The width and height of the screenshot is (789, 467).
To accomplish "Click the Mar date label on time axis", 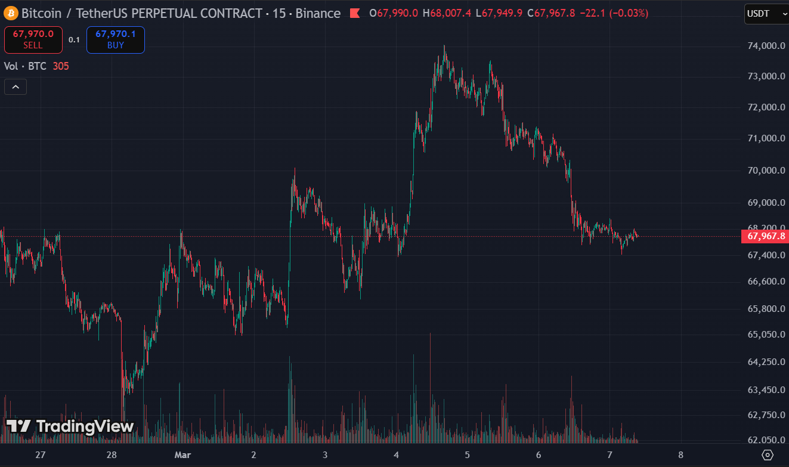I will click(x=182, y=455).
